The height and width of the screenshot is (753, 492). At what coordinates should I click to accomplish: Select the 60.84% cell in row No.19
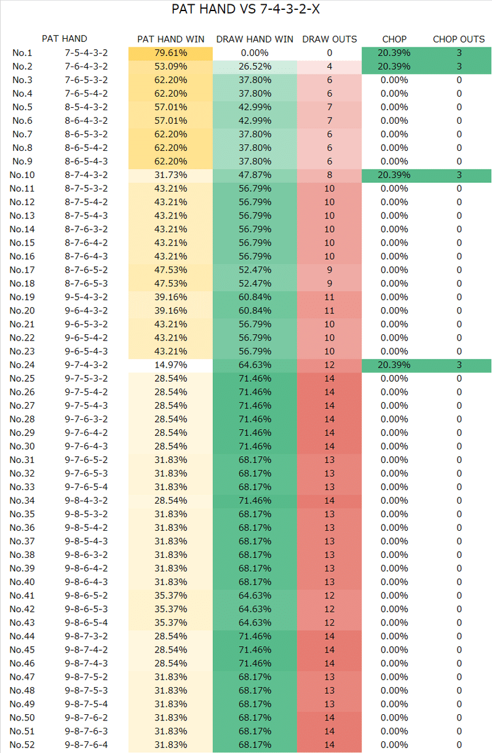tap(255, 297)
